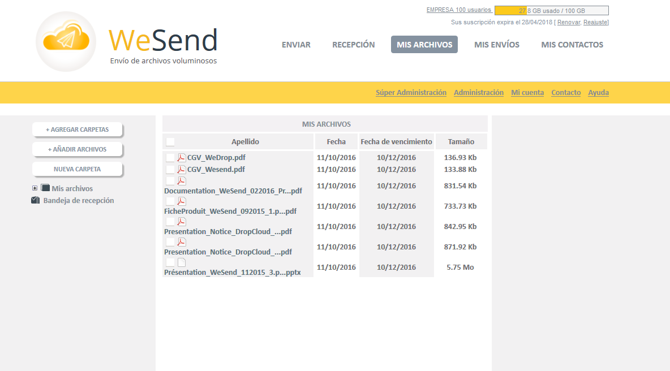Open file CGV_WeDrop.pdf
The width and height of the screenshot is (670, 371).
click(x=216, y=158)
